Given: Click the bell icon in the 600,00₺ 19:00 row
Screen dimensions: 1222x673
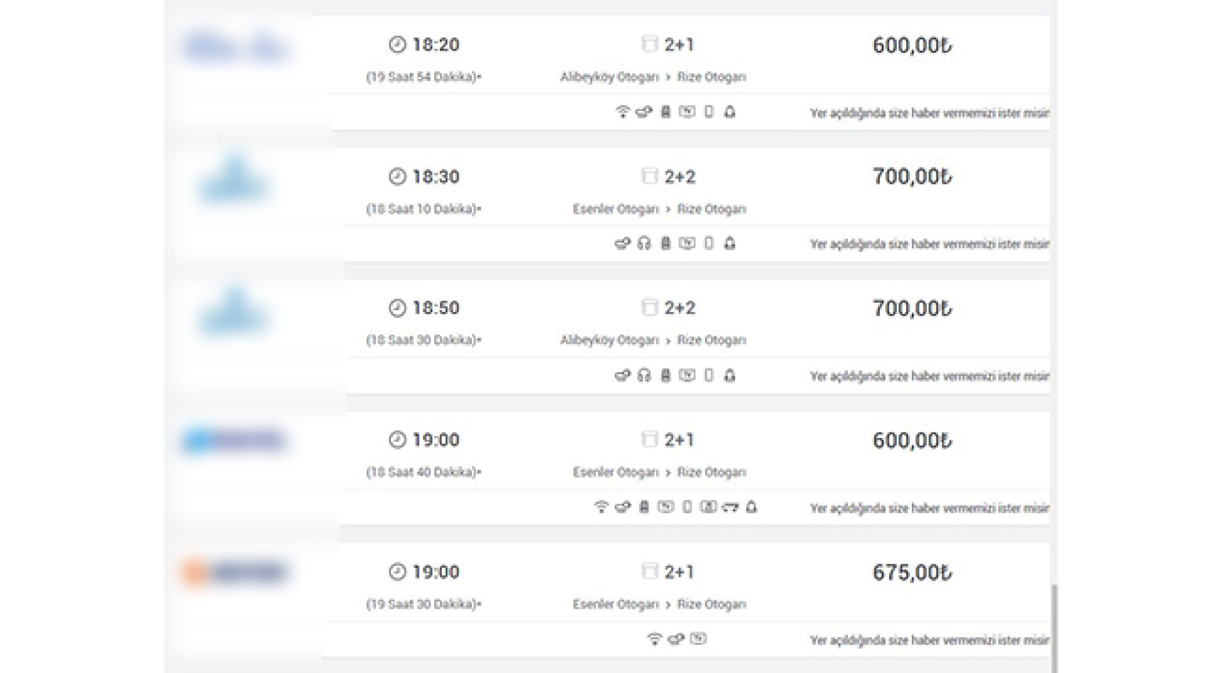Looking at the screenshot, I should [751, 507].
